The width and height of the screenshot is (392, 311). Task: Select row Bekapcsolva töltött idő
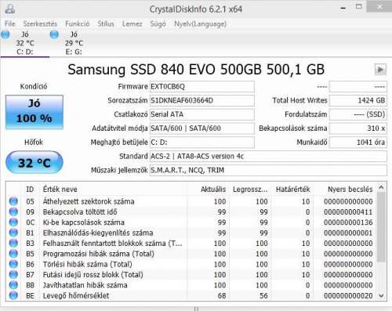tap(191, 212)
